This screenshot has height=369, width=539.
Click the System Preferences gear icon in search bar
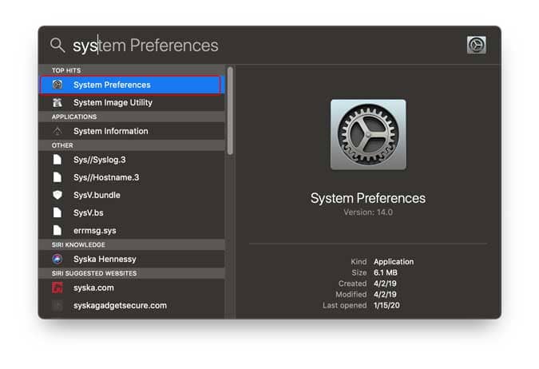(477, 45)
